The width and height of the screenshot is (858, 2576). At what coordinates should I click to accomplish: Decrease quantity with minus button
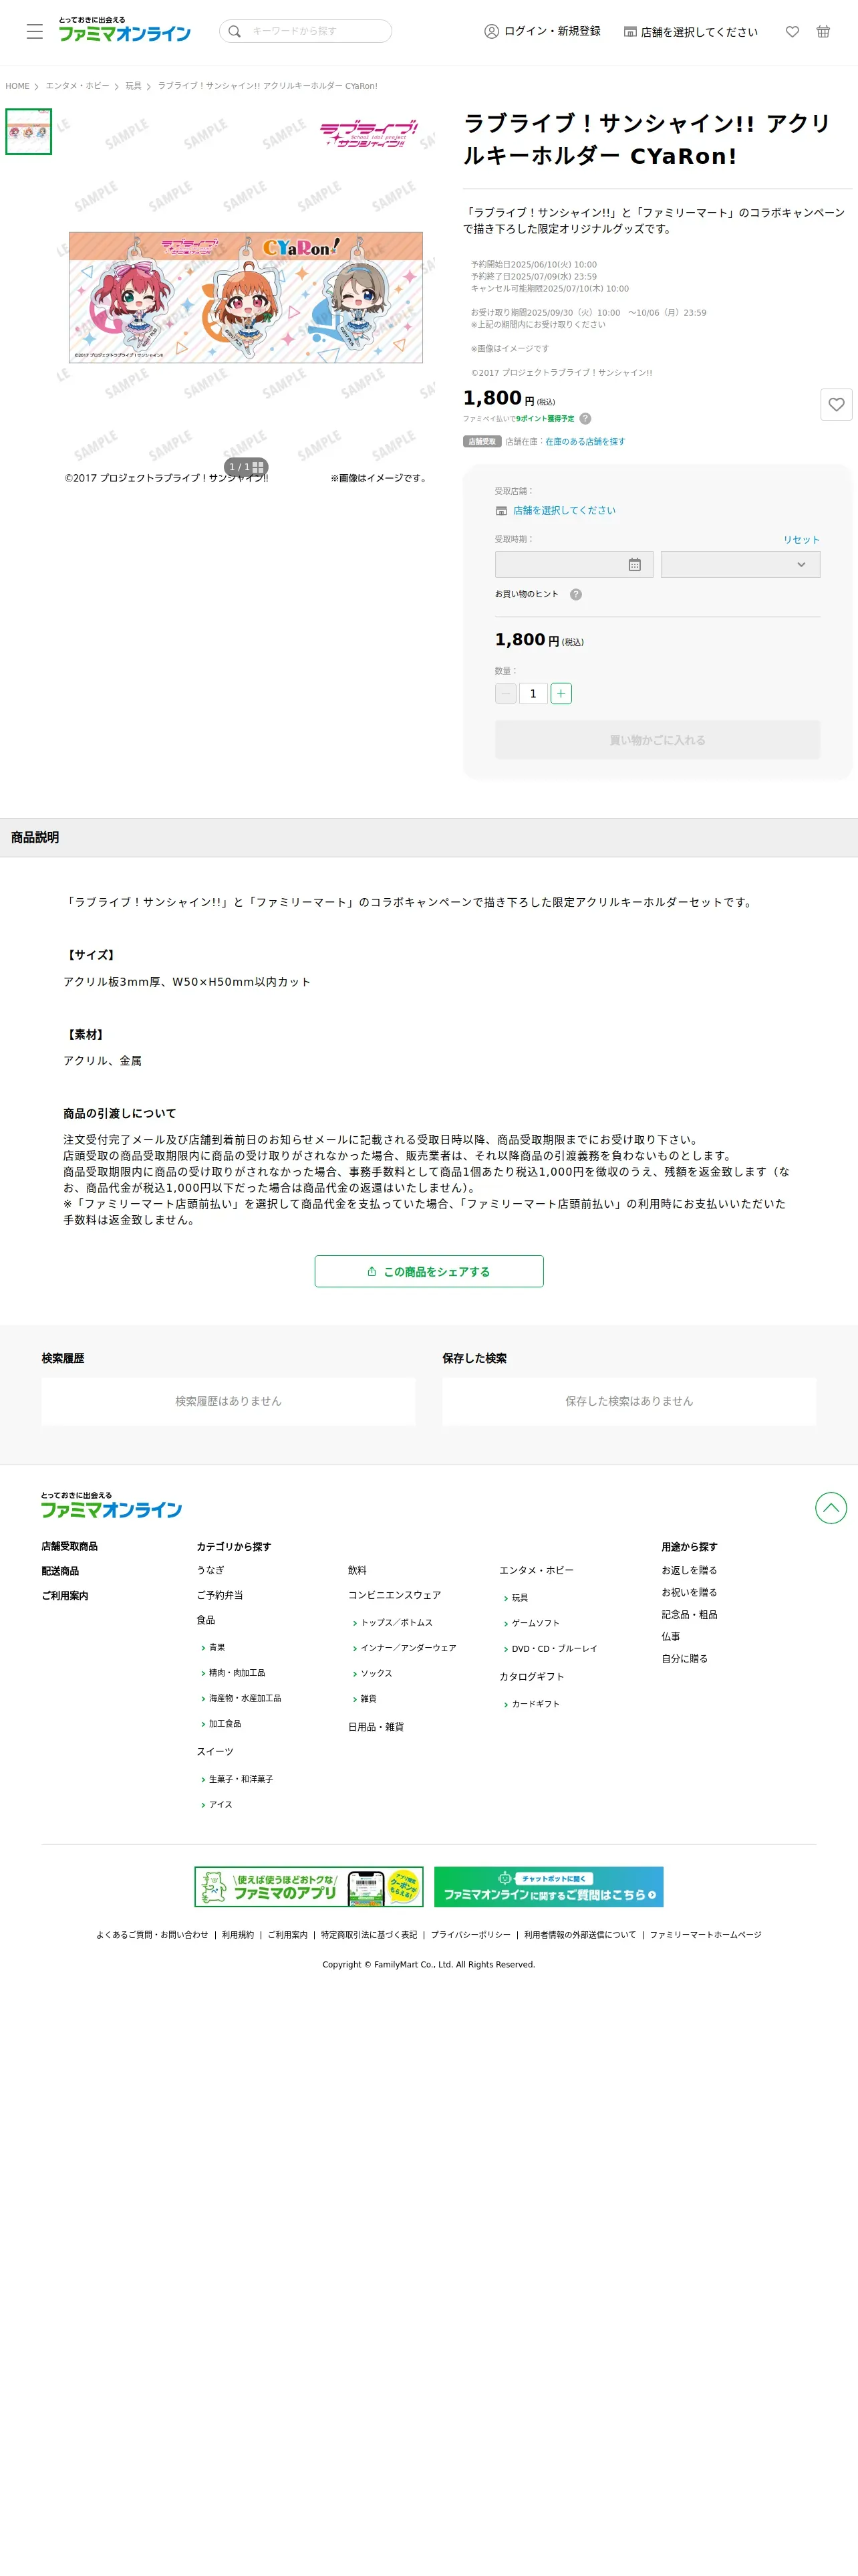505,693
